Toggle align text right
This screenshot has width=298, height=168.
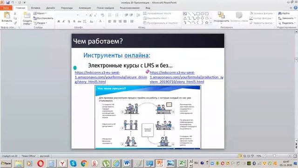tap(120, 21)
